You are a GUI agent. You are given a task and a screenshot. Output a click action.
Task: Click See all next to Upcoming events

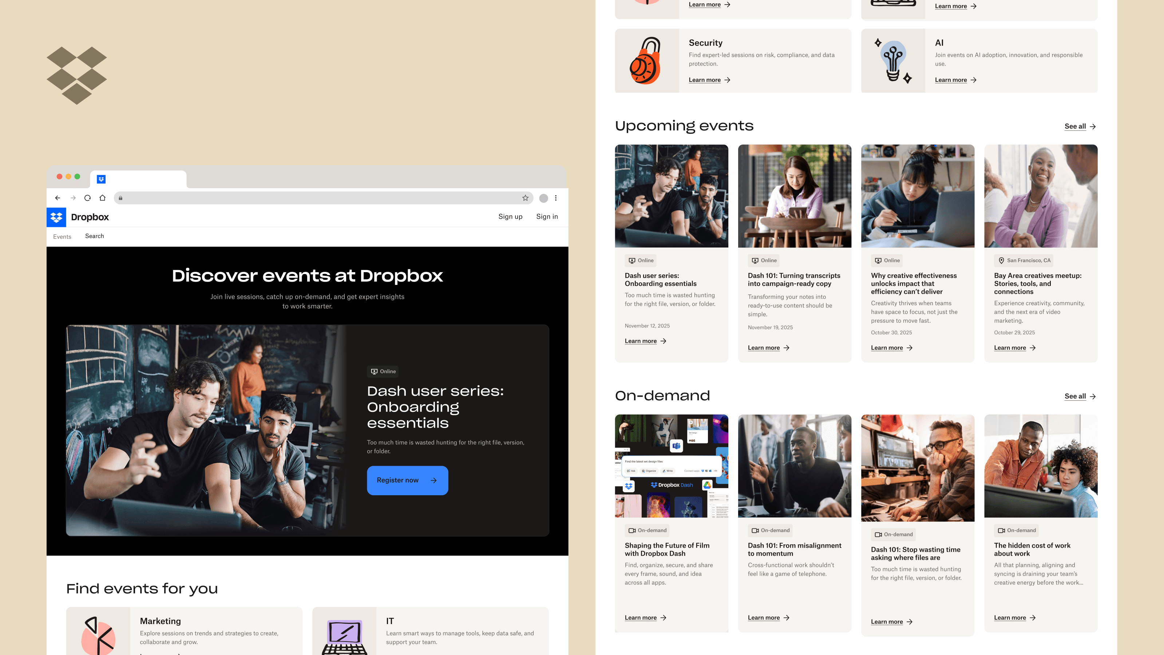[1080, 127]
